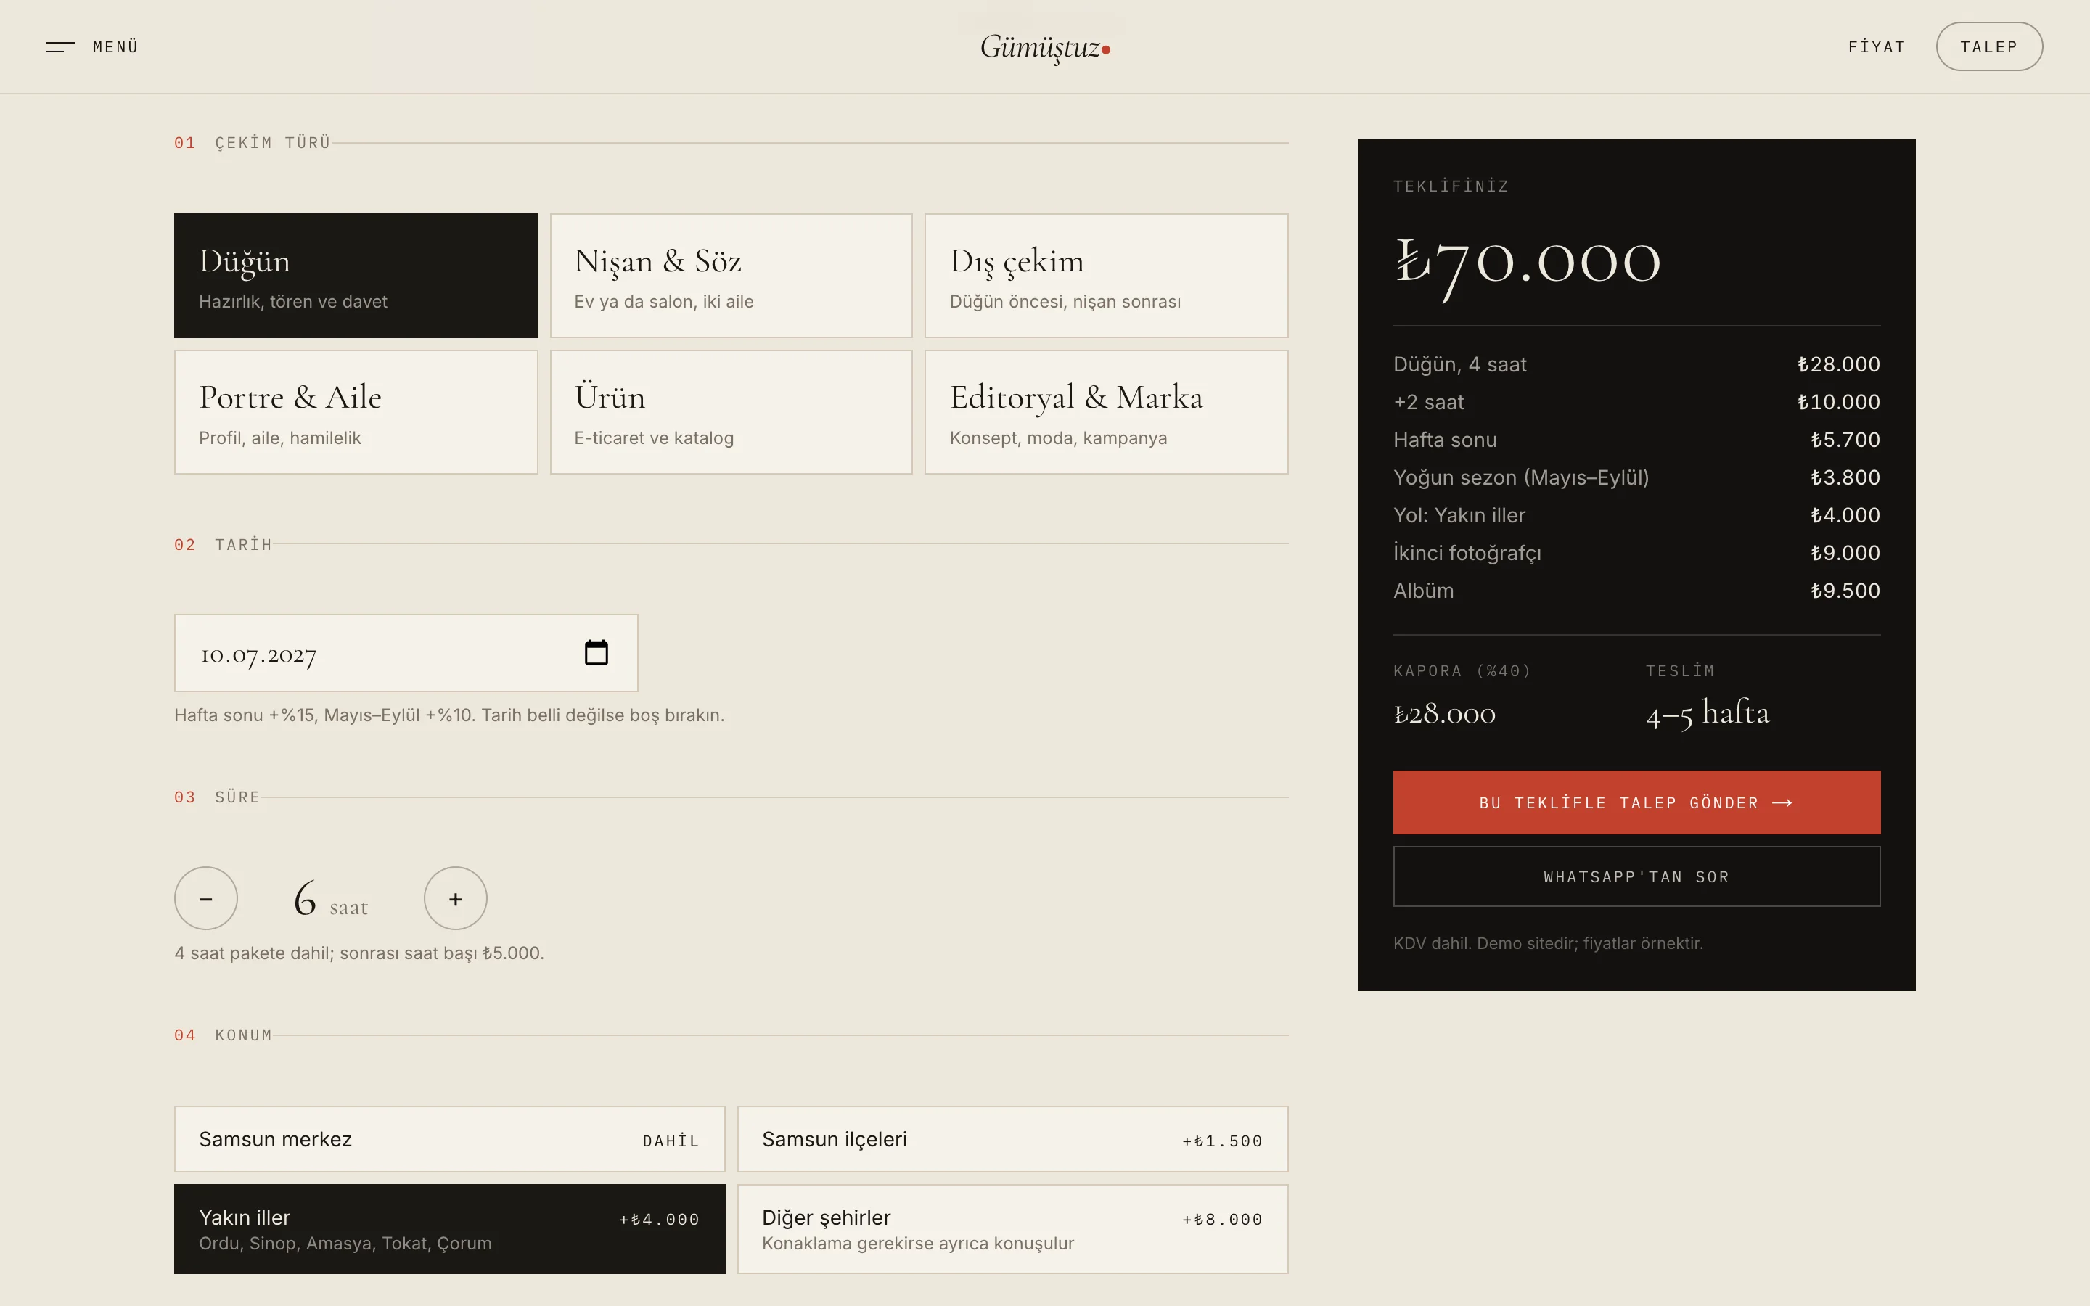
Task: Choose Yakın iller location option
Action: (x=450, y=1229)
